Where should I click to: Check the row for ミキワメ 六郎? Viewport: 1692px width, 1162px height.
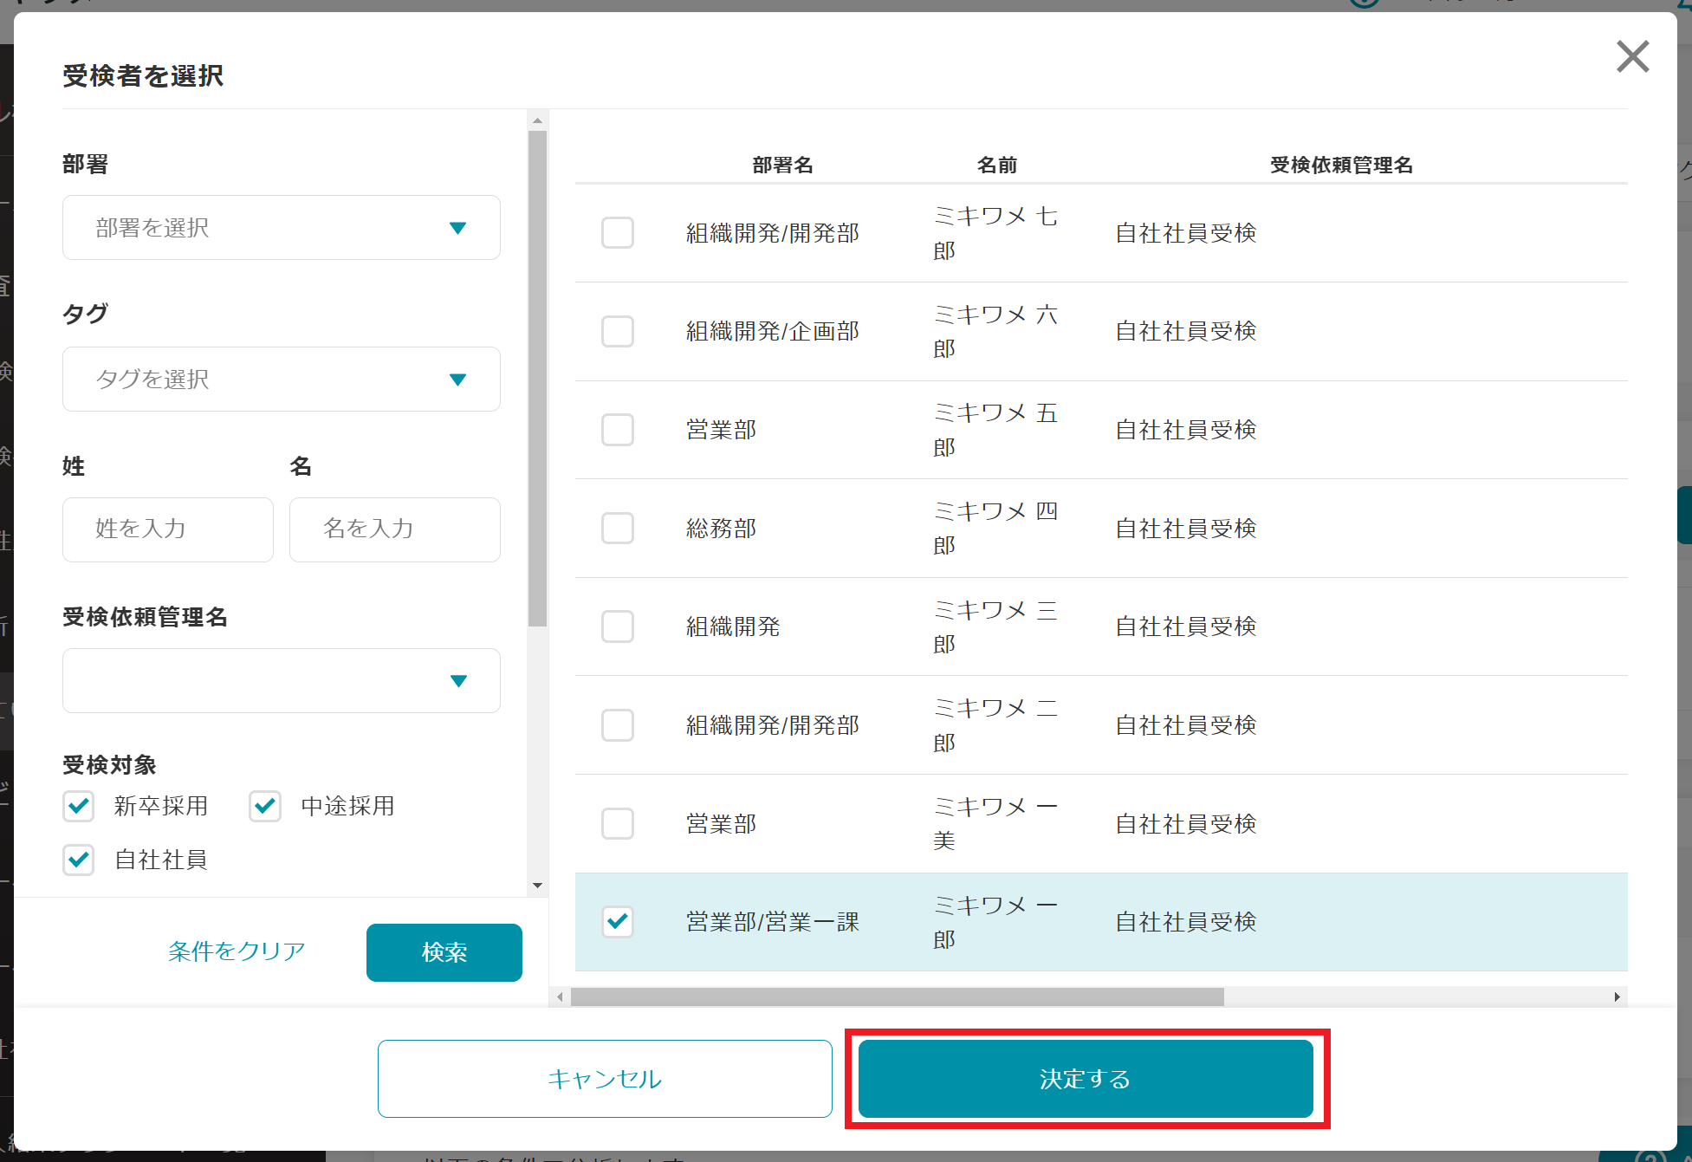click(617, 331)
